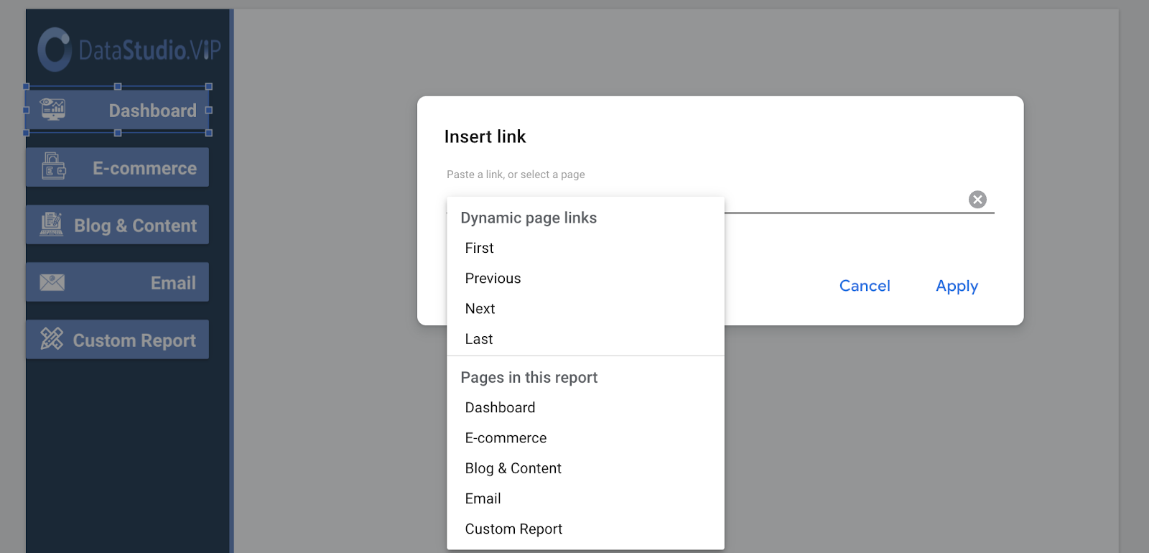Apply the inserted link
This screenshot has height=553, width=1149.
point(957,286)
